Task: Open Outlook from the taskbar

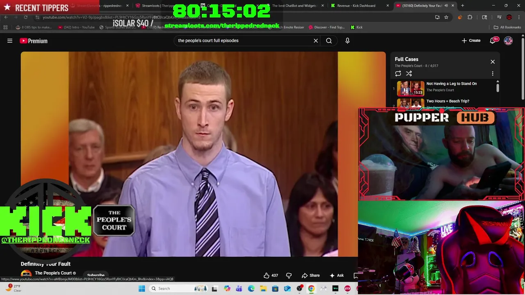Action: [x=287, y=288]
